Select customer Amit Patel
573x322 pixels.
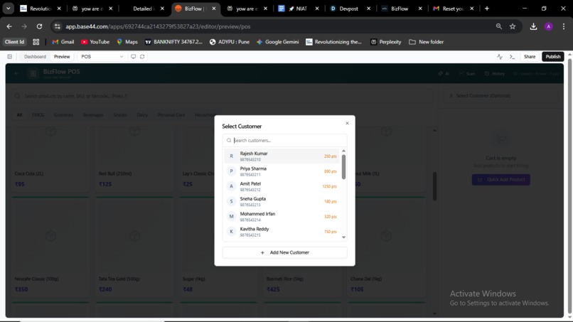pos(282,186)
